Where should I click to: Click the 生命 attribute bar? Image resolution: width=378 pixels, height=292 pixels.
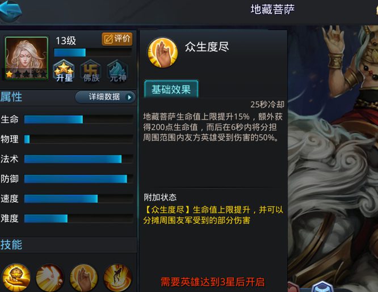(x=78, y=120)
